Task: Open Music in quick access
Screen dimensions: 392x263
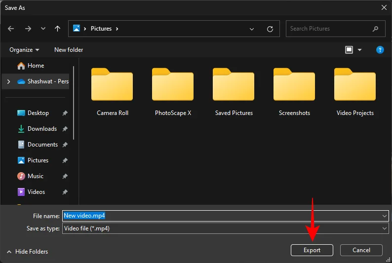Action: click(30, 176)
